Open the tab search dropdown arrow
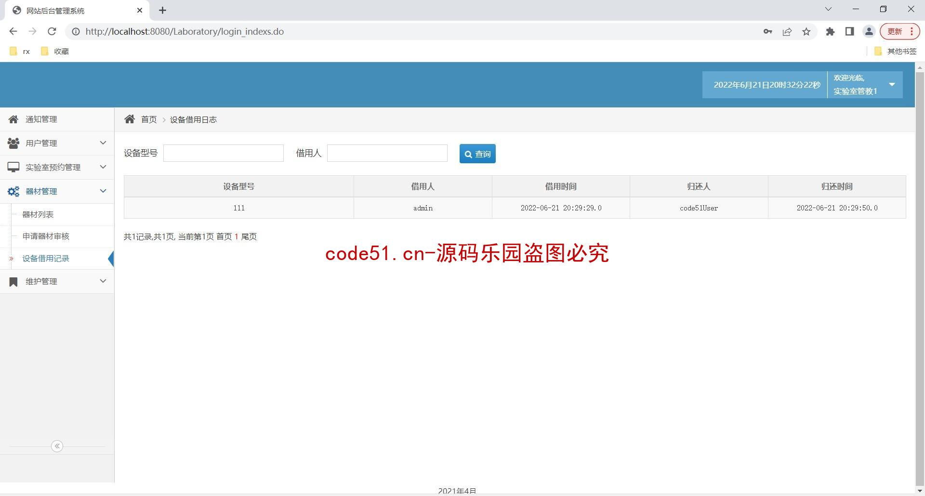 click(828, 9)
